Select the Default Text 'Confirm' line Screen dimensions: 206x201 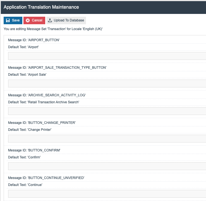click(x=25, y=157)
